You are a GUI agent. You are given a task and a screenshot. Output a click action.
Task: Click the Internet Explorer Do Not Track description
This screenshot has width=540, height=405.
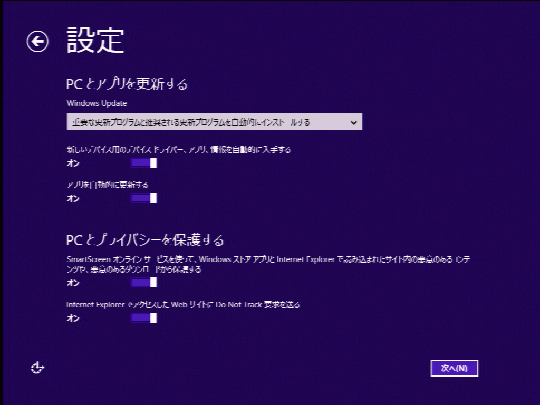pyautogui.click(x=183, y=305)
